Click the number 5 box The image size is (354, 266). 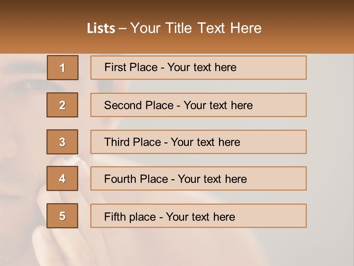click(62, 215)
